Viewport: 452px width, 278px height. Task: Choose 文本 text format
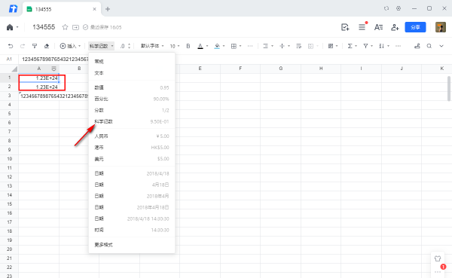pos(132,73)
